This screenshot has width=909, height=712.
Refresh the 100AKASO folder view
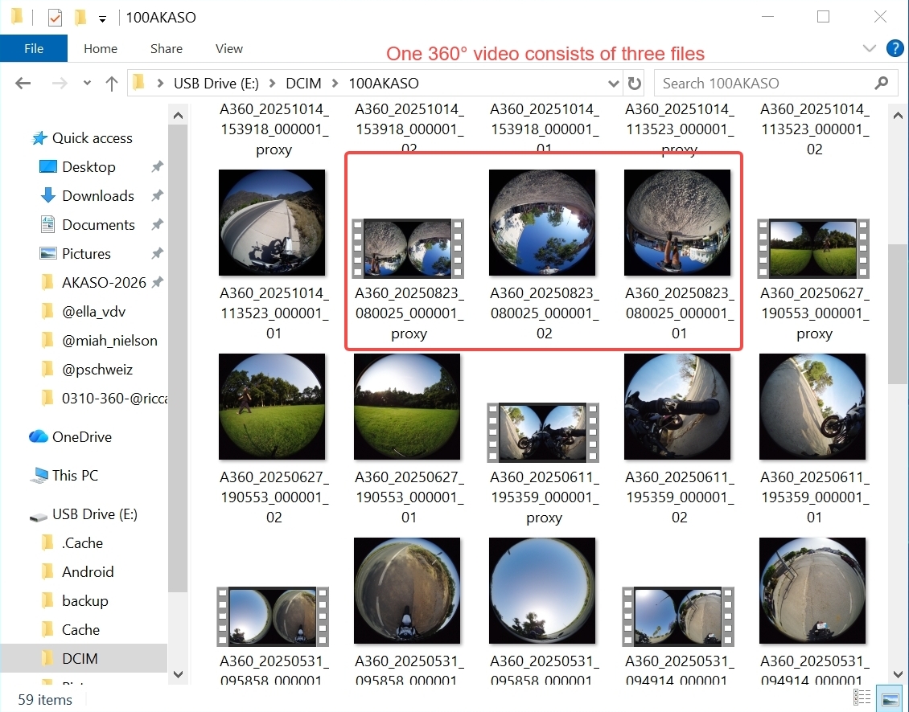[x=635, y=84]
